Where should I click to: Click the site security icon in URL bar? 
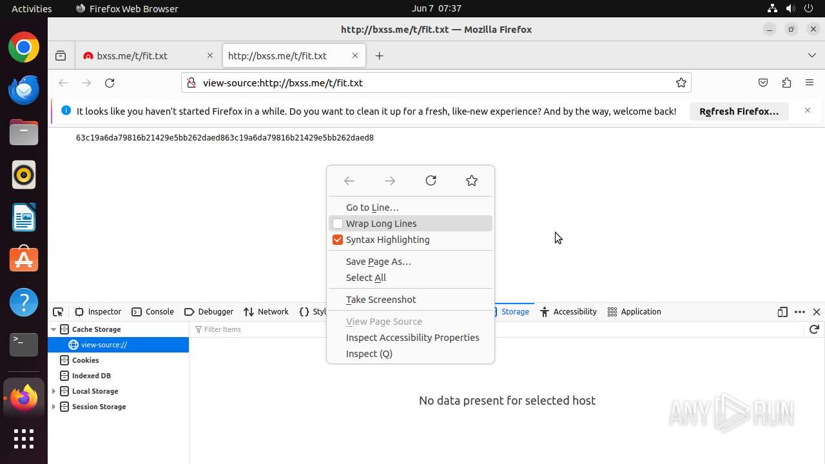[191, 82]
